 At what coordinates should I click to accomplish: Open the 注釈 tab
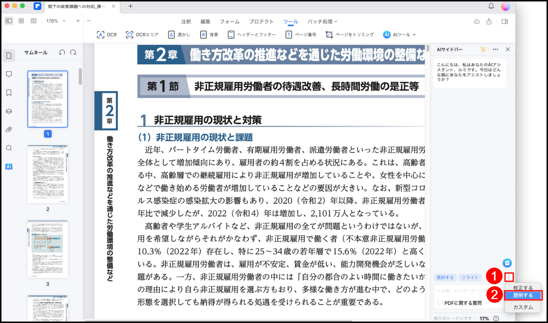[186, 21]
